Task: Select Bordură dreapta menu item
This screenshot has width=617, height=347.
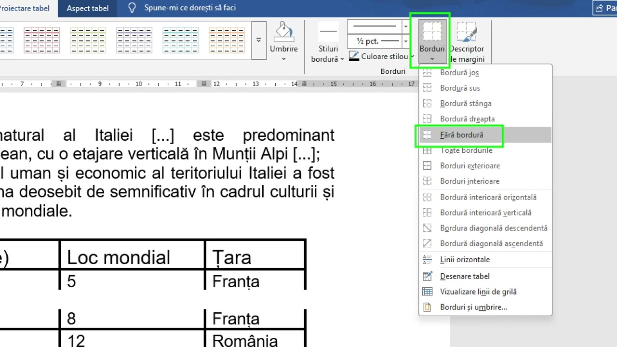Action: pos(485,119)
